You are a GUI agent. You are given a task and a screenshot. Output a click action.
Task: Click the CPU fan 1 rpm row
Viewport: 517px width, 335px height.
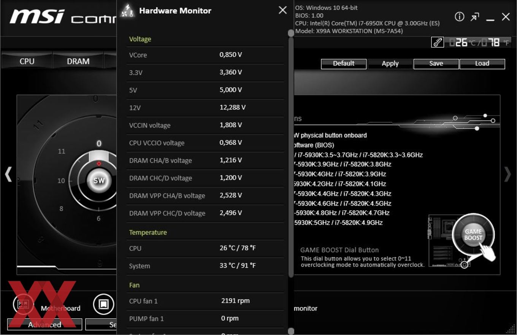tap(205, 301)
